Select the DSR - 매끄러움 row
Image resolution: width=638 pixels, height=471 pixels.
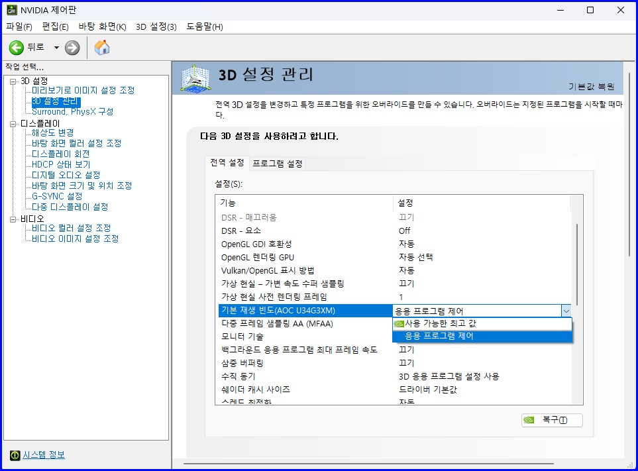point(395,217)
